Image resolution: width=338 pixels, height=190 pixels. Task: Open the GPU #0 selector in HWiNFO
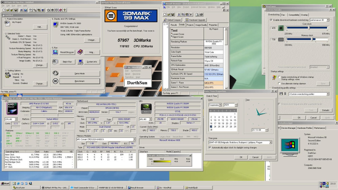pyautogui.click(x=150, y=119)
